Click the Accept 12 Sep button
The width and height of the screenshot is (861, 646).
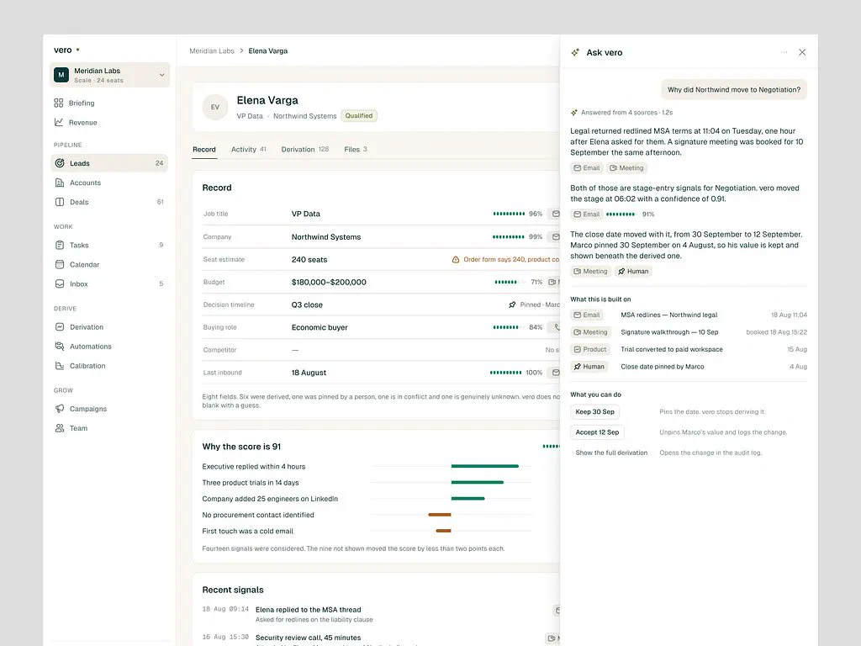(x=598, y=432)
